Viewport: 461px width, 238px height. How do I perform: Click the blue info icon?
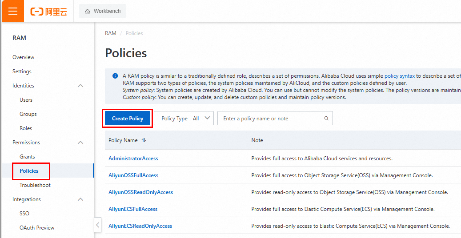tap(115, 76)
